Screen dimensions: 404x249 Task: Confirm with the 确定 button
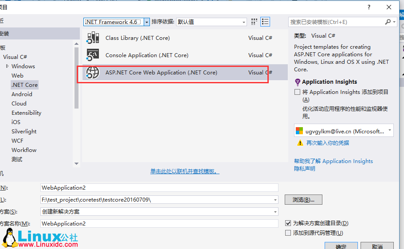click(x=341, y=246)
